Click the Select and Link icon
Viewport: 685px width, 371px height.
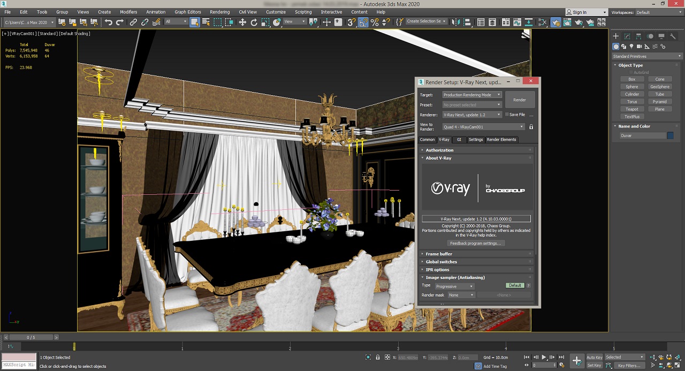point(133,22)
